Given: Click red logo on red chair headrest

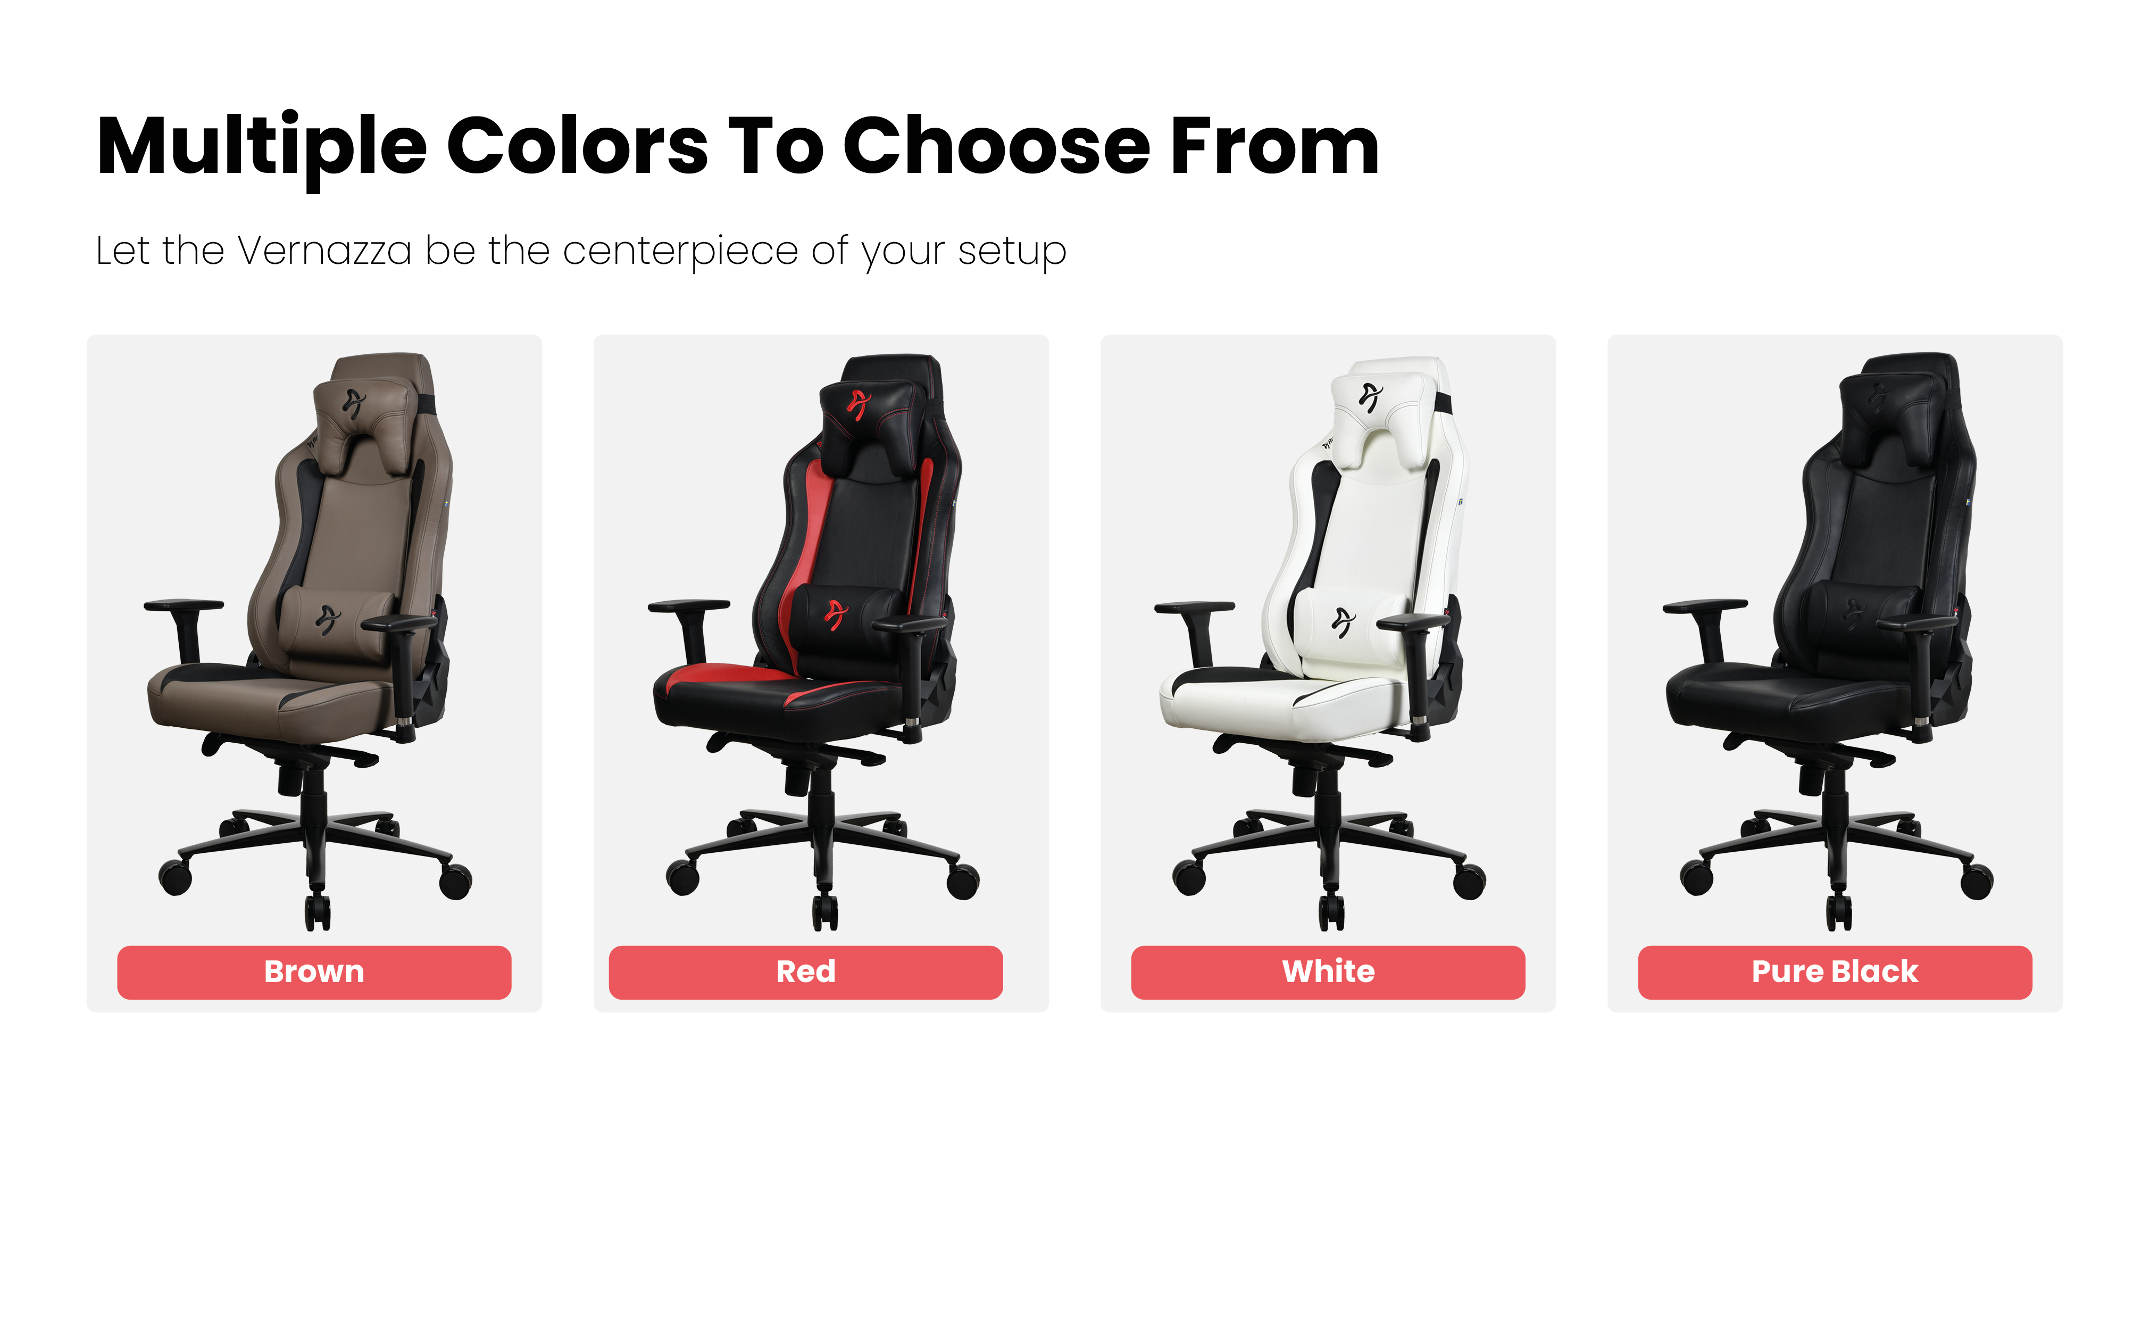Looking at the screenshot, I should (858, 404).
